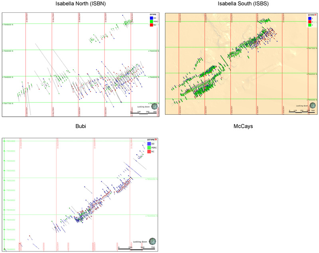319x253 pixels.
Task: Click the DTYPE legend header in Bubi map
Action: pyautogui.click(x=152, y=139)
